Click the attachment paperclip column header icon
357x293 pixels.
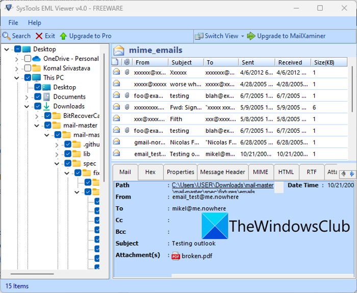click(x=127, y=62)
